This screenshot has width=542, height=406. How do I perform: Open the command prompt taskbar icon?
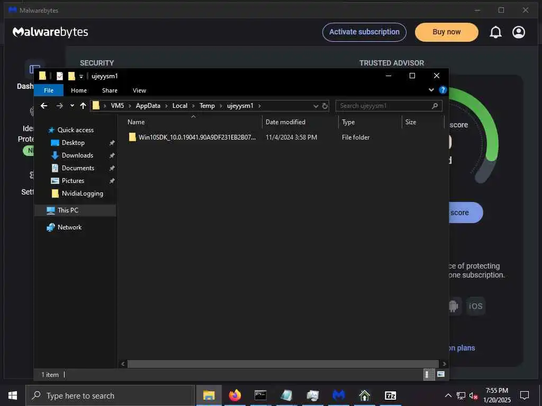click(260, 395)
